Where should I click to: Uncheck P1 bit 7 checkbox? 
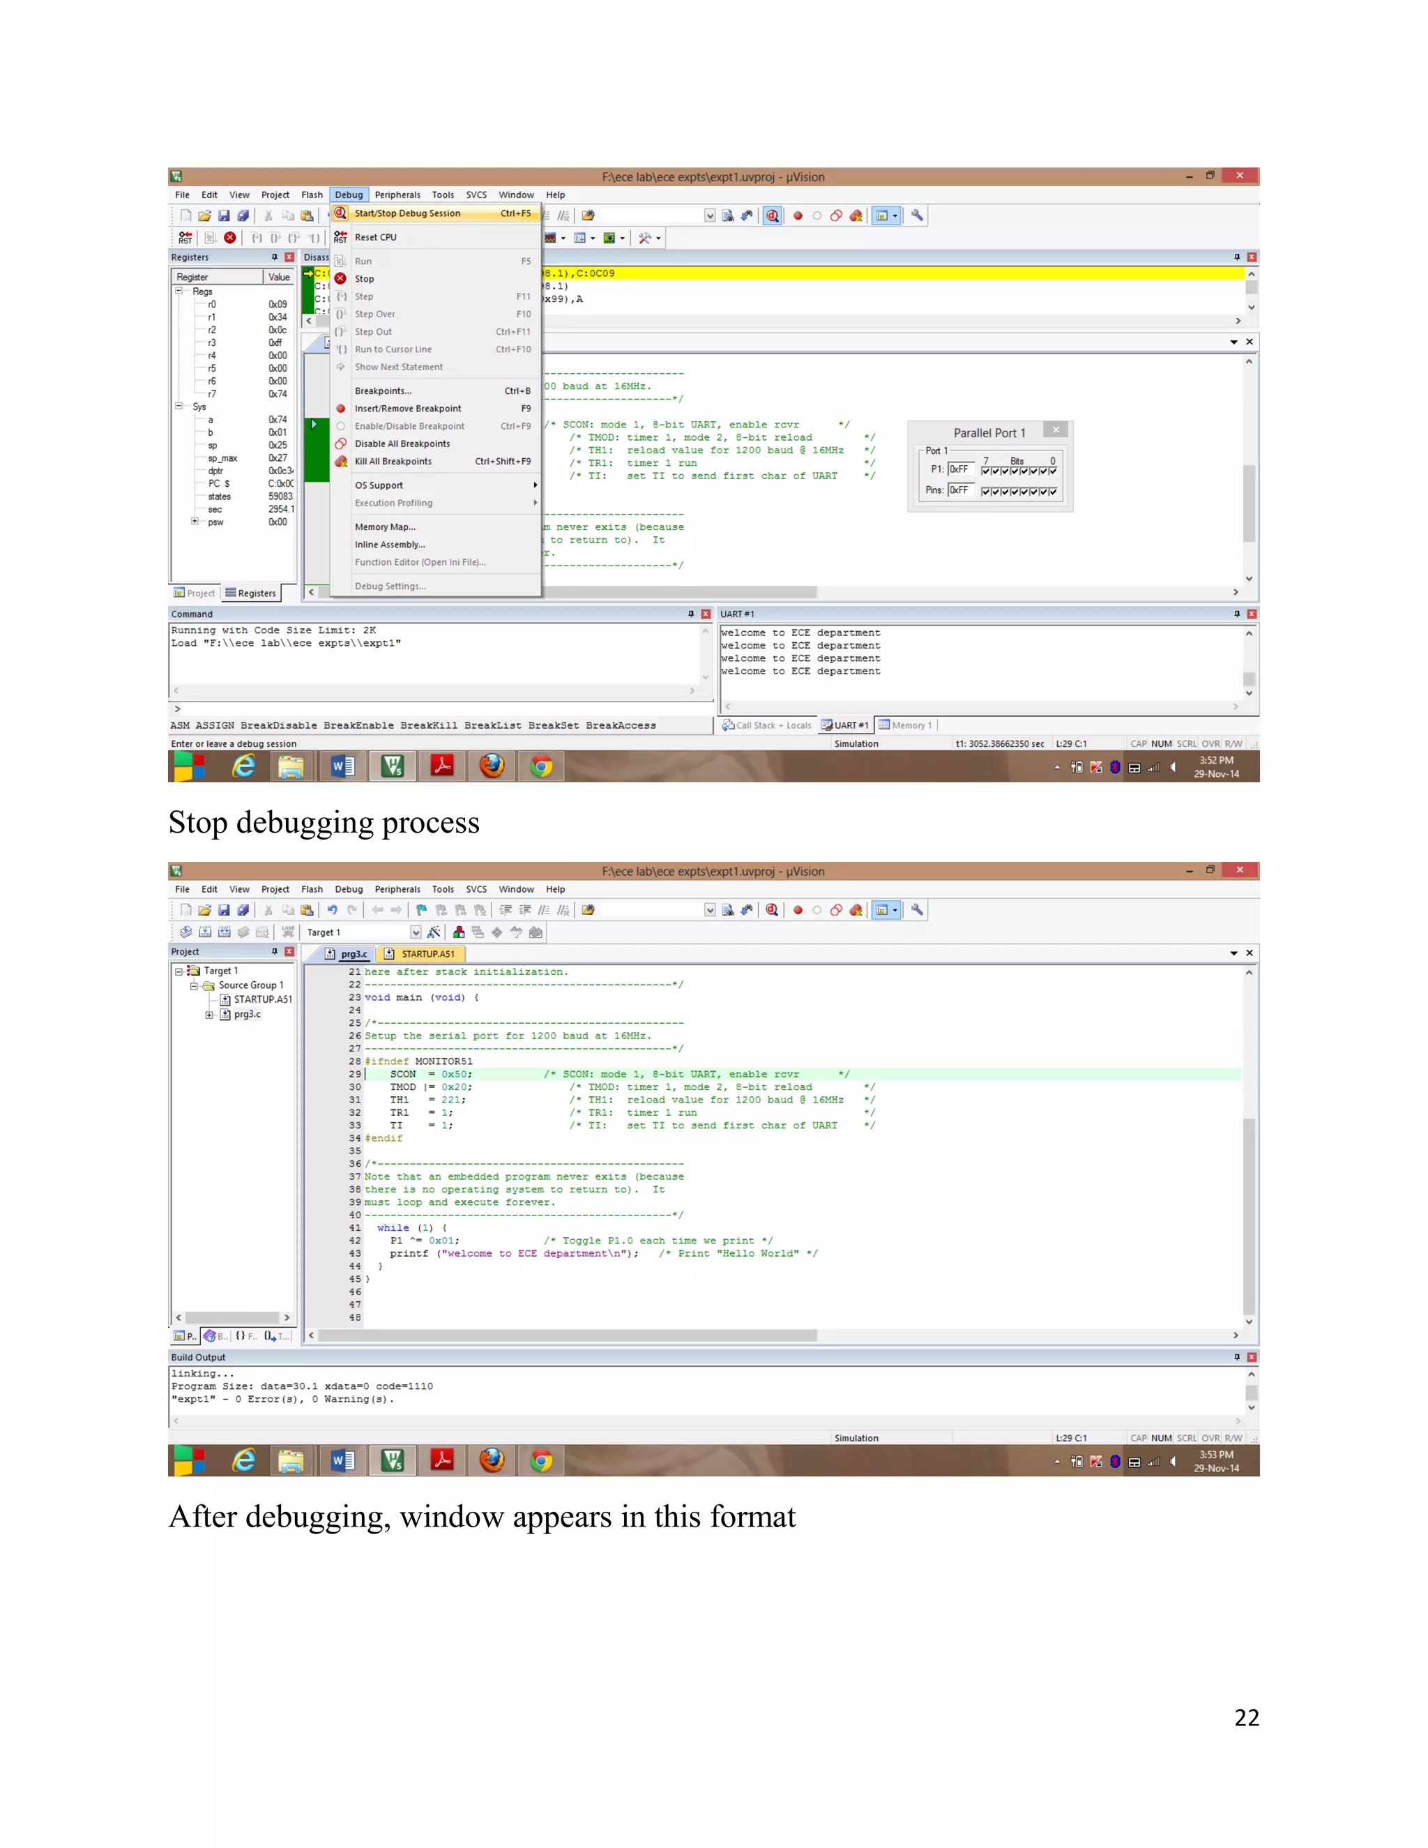(x=985, y=471)
